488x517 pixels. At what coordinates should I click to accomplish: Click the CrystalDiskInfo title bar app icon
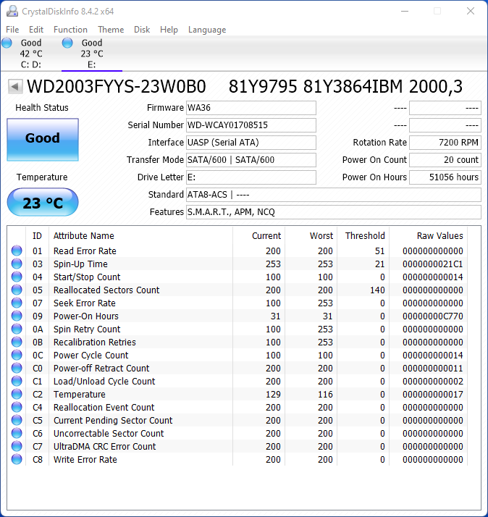(12, 11)
